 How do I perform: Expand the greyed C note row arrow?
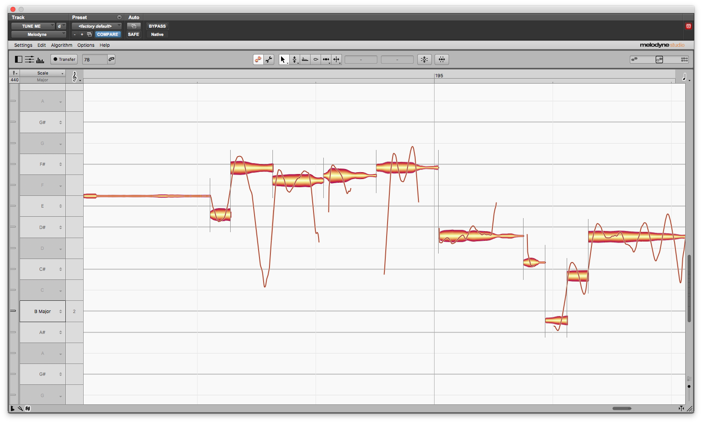[x=60, y=291]
